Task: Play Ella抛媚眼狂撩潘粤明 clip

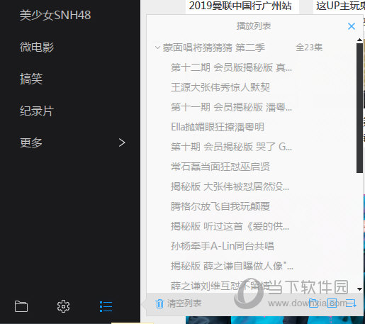Action: click(x=218, y=127)
